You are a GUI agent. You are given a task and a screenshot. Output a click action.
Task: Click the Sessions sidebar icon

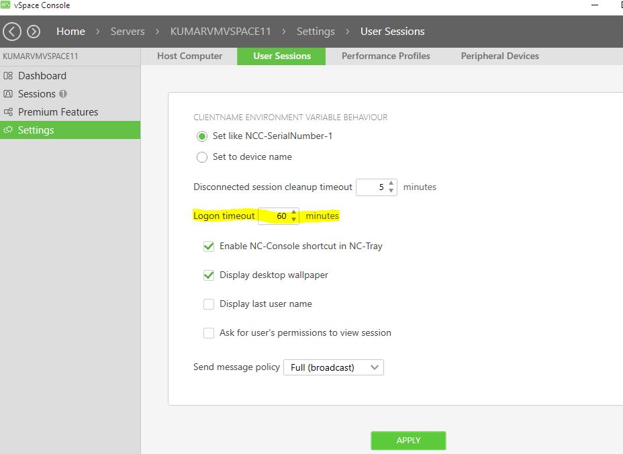tap(8, 94)
